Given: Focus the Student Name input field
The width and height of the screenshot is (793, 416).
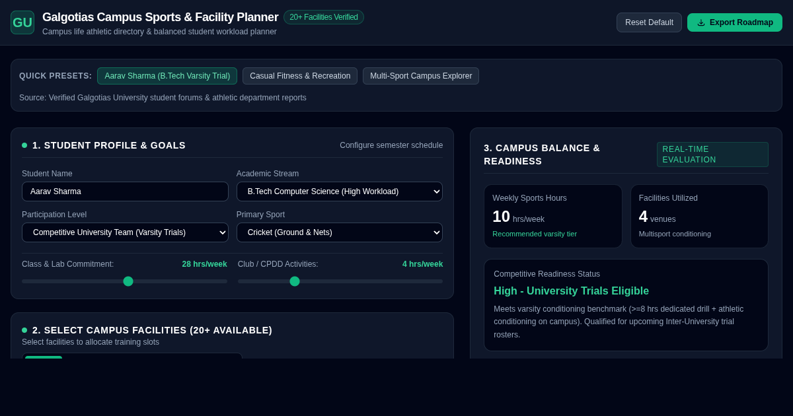Looking at the screenshot, I should point(125,191).
